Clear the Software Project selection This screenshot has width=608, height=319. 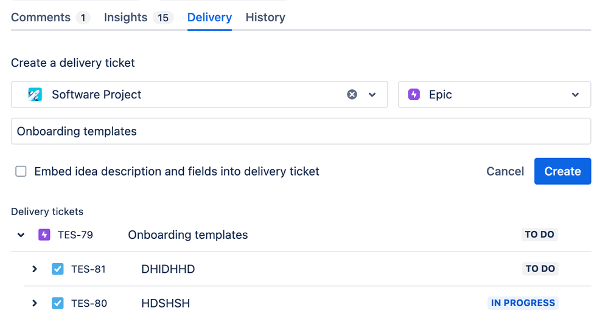[352, 95]
